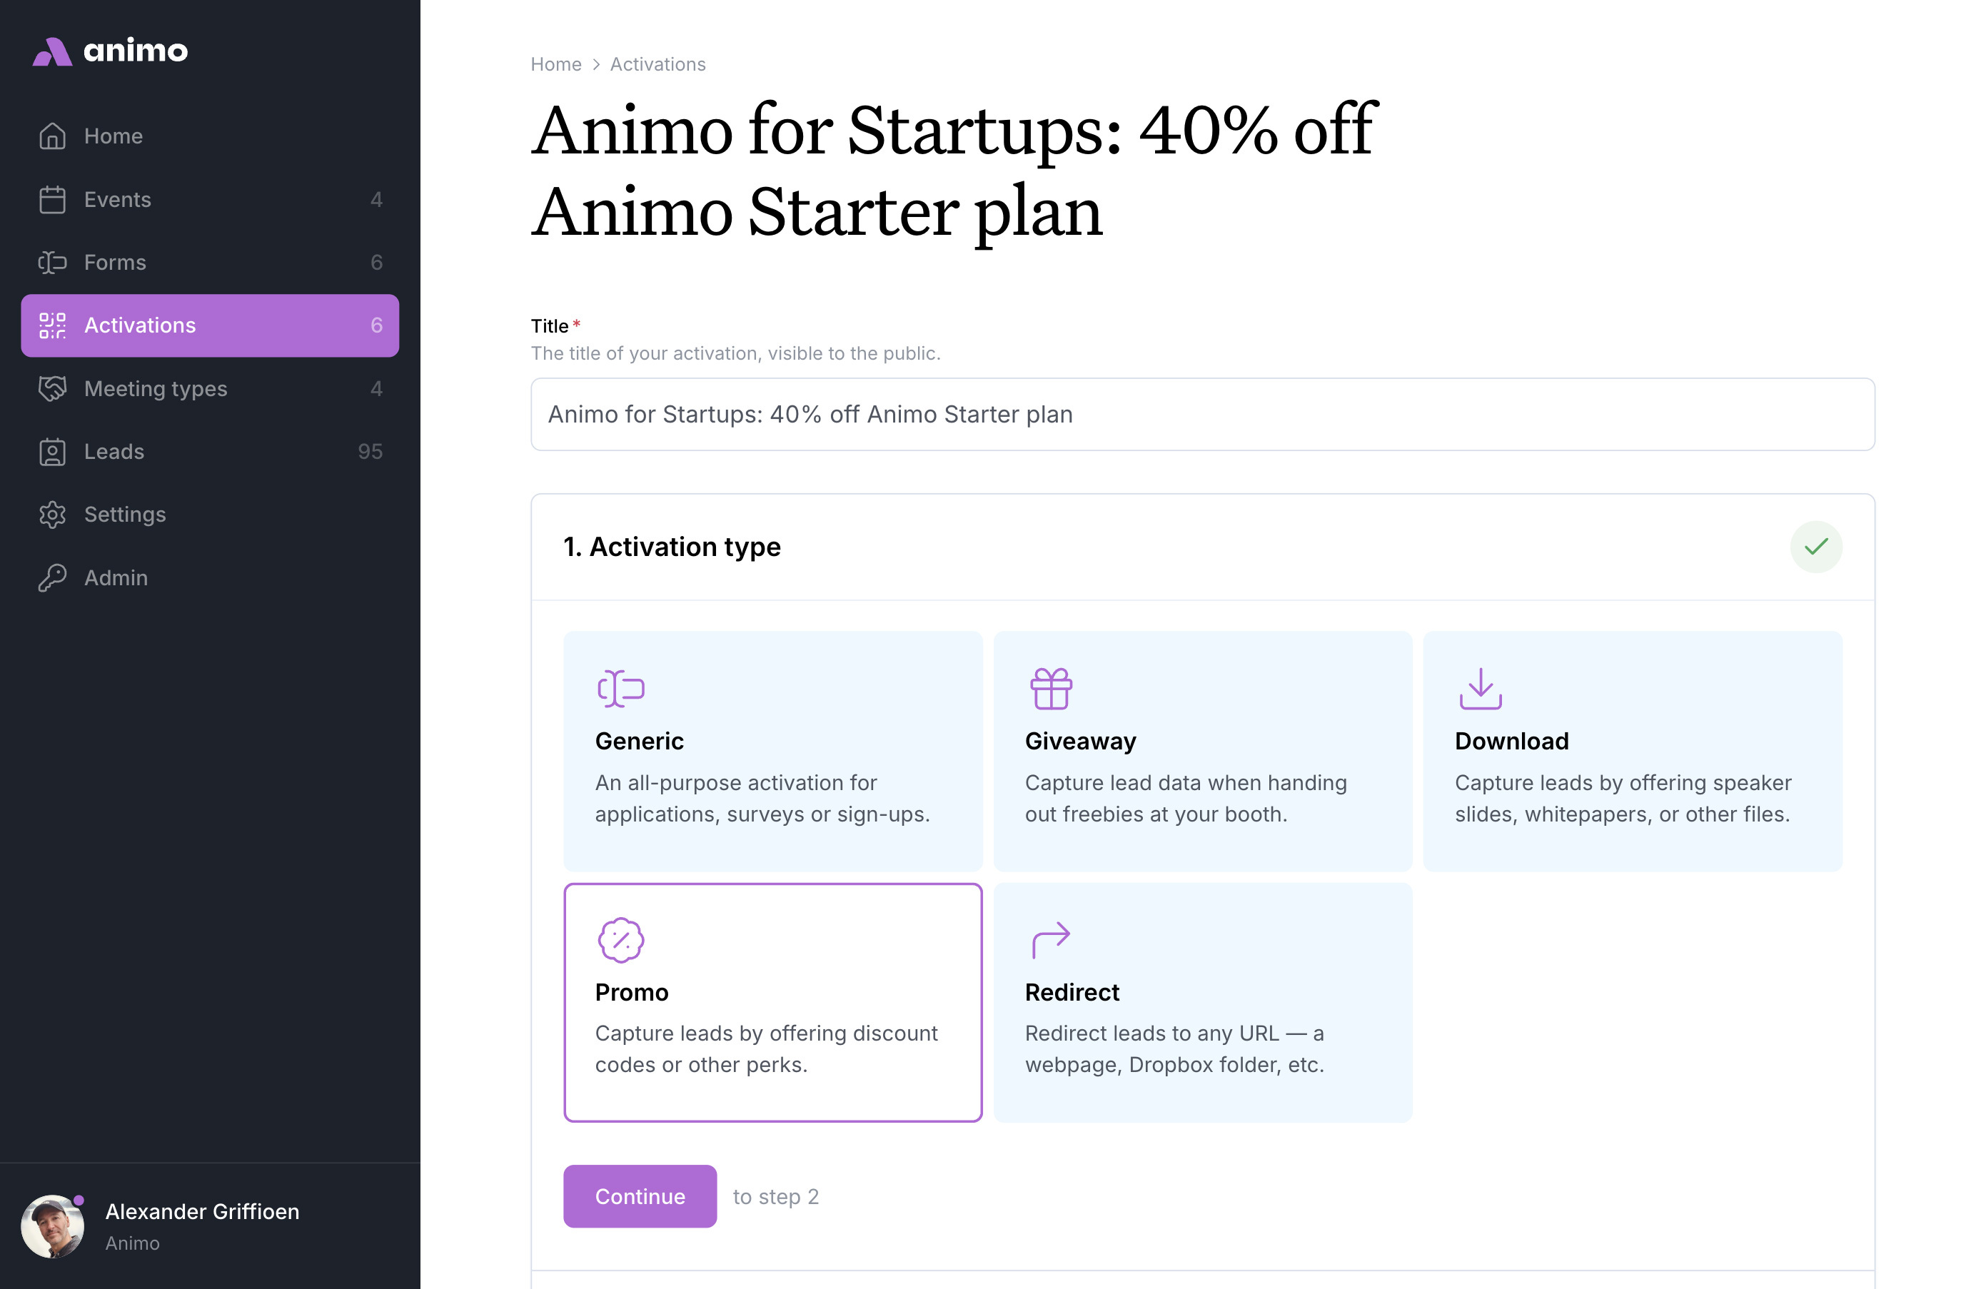
Task: Select the Generic activation type card
Action: coord(772,751)
